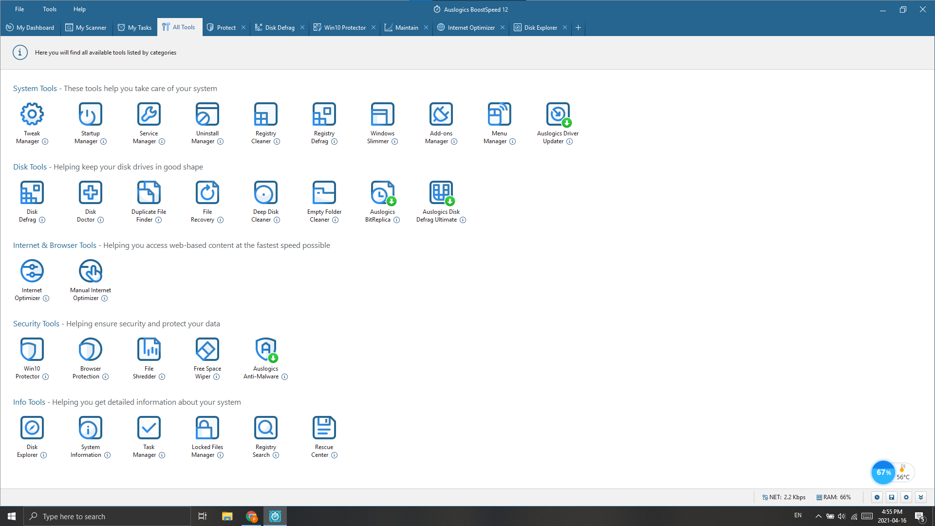The image size is (935, 526).
Task: Open the Windows Slimmer tool
Action: (x=382, y=114)
